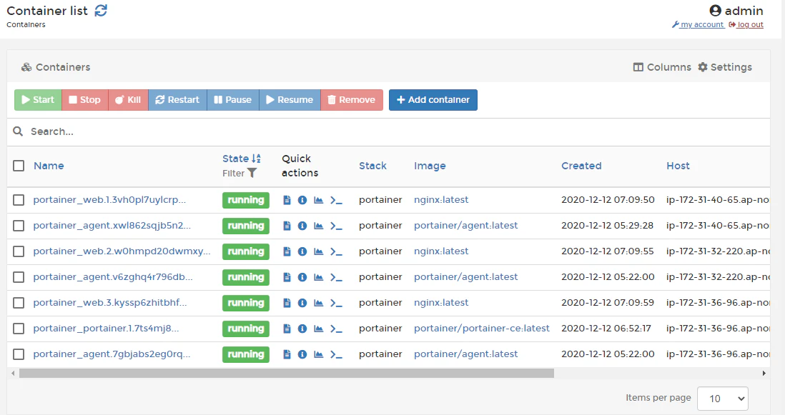Open console for portainer_agent.7gbjabs
The height and width of the screenshot is (415, 785).
[x=336, y=355]
